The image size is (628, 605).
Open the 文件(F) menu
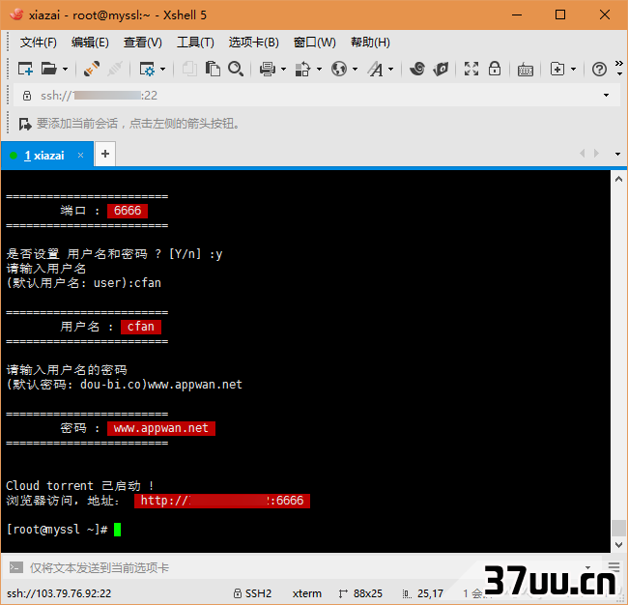click(39, 43)
